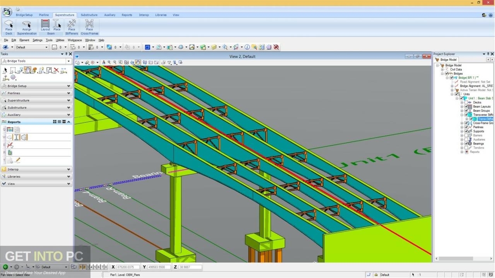Choose the Place Fence tool

(x=13, y=70)
